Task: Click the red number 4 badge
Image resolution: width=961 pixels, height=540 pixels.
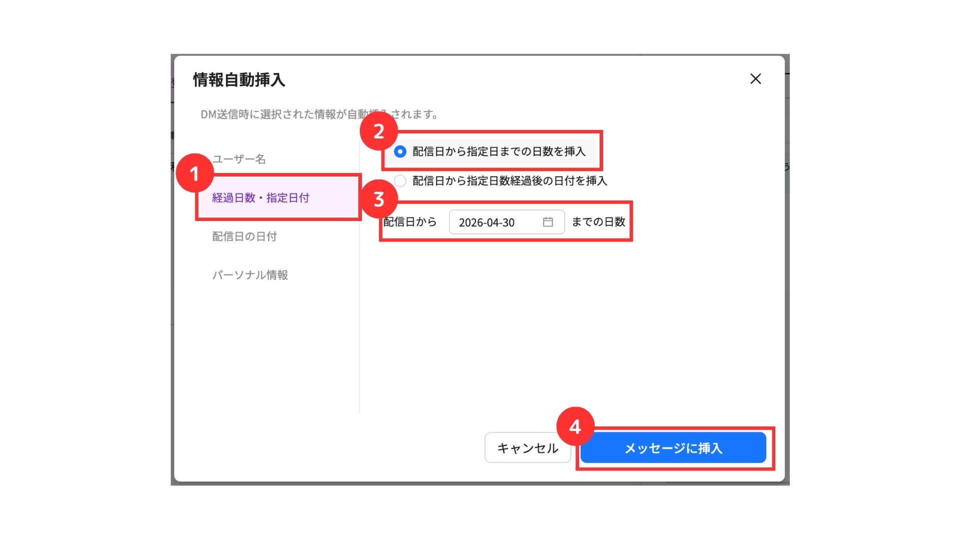Action: 575,426
